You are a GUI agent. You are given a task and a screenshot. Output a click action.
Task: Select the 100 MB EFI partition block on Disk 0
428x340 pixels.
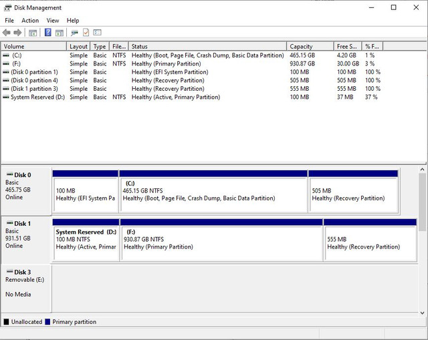coord(86,192)
